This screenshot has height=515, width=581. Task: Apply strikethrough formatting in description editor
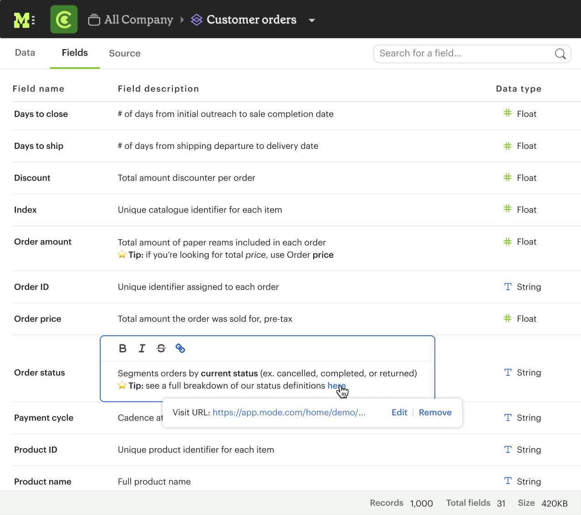coord(161,348)
